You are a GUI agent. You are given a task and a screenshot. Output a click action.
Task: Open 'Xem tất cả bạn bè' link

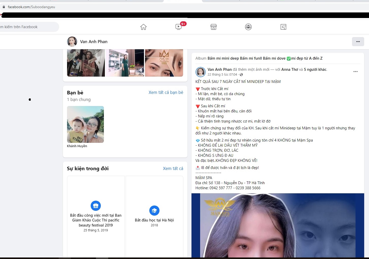pyautogui.click(x=166, y=92)
